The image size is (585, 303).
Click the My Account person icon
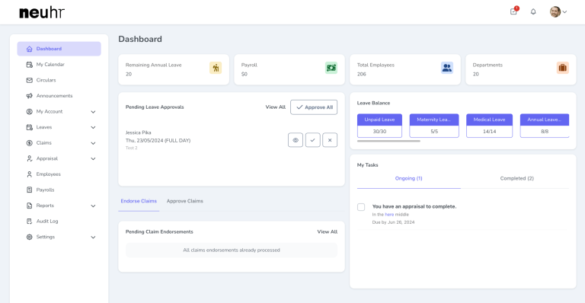30,111
